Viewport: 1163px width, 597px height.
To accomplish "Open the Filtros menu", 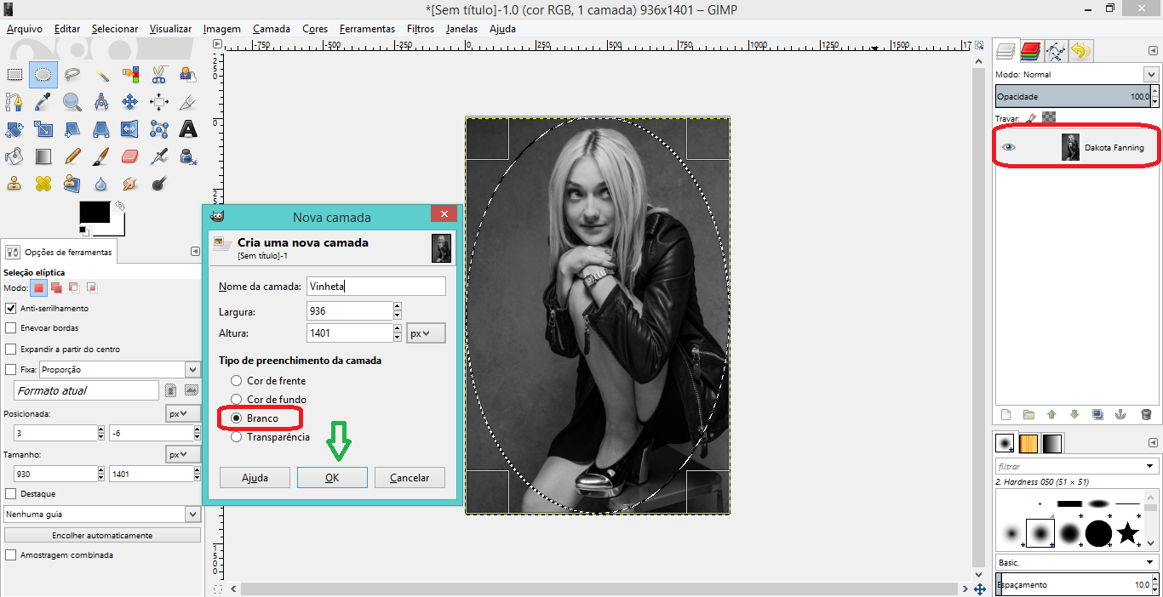I will pyautogui.click(x=420, y=28).
